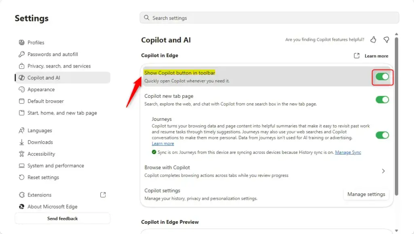
Task: Click green check icon next to Sync is on
Action: tap(154, 152)
